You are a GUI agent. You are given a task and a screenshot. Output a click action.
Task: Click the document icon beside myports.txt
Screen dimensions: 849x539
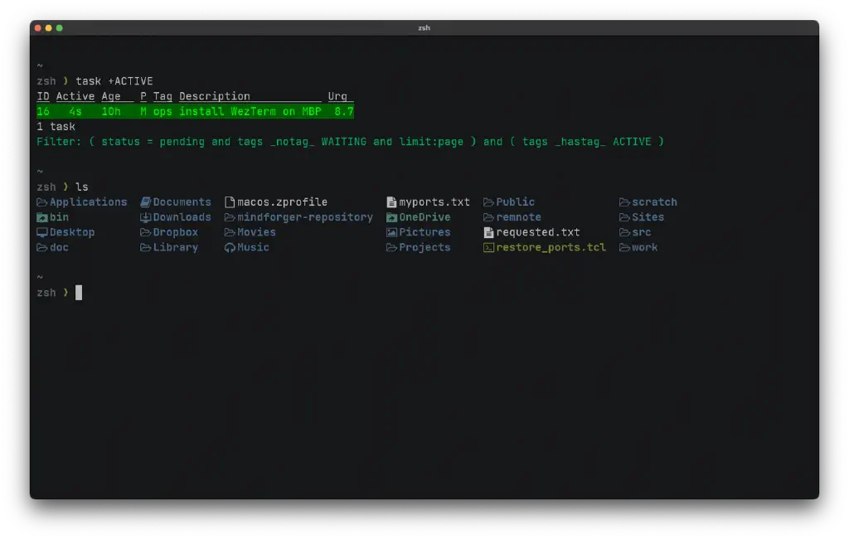391,202
